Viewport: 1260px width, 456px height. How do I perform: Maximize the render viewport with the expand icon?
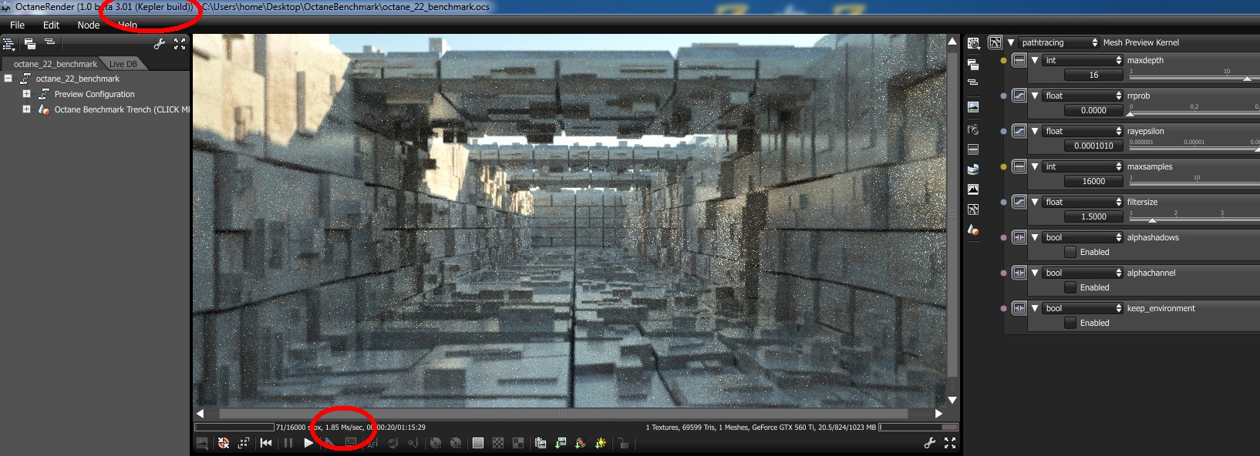(950, 443)
